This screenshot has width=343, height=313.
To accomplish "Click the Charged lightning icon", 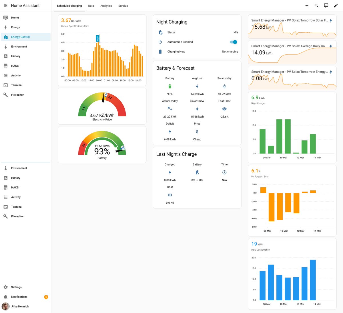I will (170, 172).
